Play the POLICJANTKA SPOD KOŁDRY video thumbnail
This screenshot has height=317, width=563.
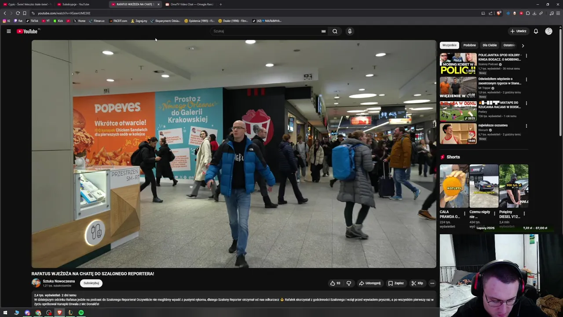(458, 64)
